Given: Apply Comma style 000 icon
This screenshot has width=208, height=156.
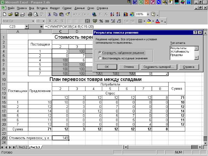Looking at the screenshot, I should [107, 21].
